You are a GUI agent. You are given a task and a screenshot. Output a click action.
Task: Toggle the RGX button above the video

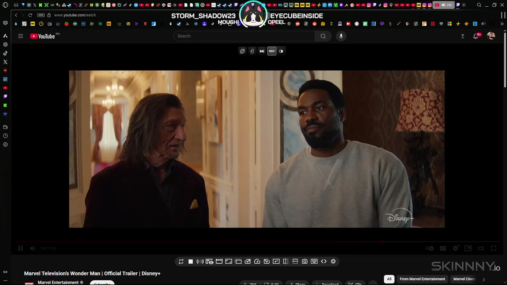pyautogui.click(x=272, y=51)
